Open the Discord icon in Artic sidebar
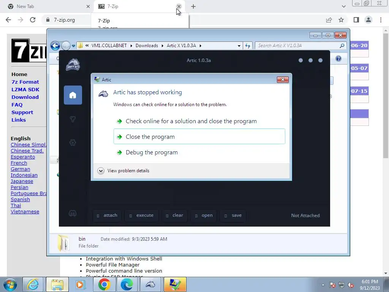389x292 pixels. pyautogui.click(x=73, y=213)
